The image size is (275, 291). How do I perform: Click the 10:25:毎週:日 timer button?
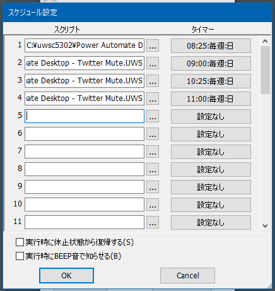211,81
